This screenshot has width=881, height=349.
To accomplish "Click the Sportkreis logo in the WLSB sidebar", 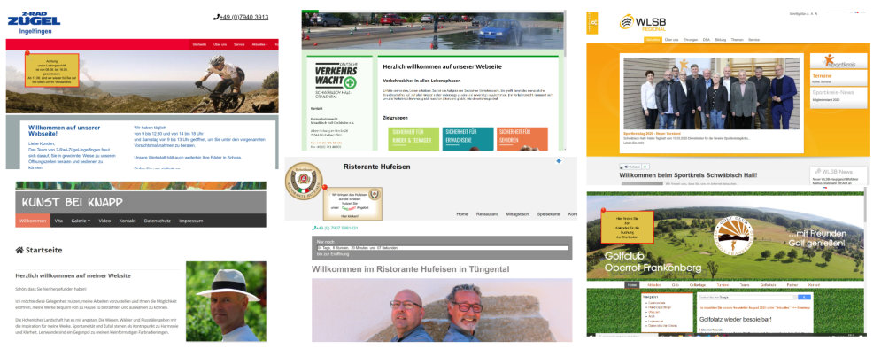I will point(838,61).
